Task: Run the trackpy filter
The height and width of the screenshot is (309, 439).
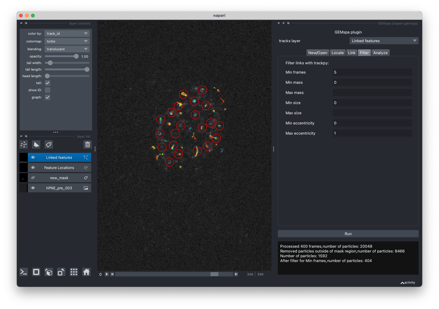Action: click(x=348, y=234)
